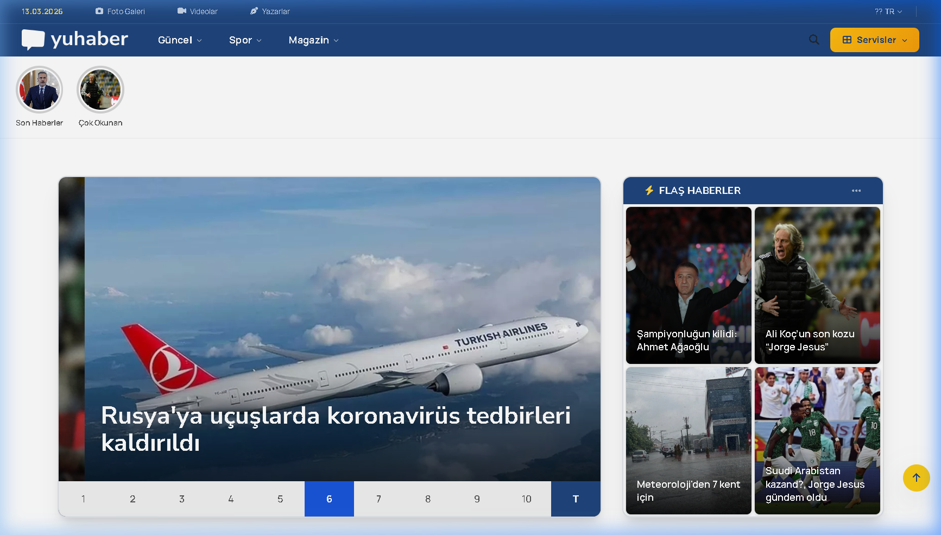Open the Servisler button menu

click(874, 40)
